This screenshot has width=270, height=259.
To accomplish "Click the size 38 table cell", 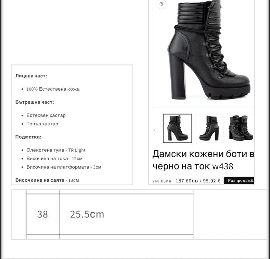I will pos(42,214).
